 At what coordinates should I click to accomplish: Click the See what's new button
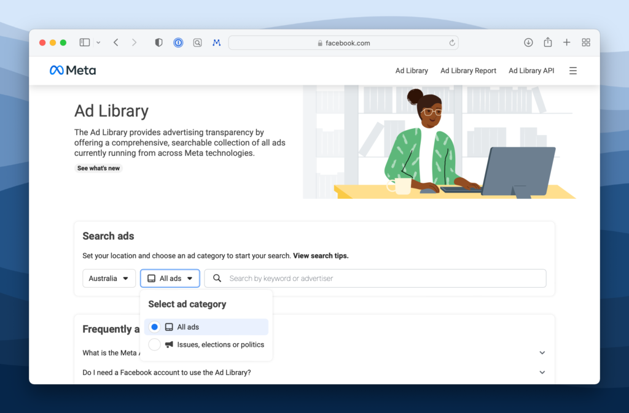click(x=98, y=168)
